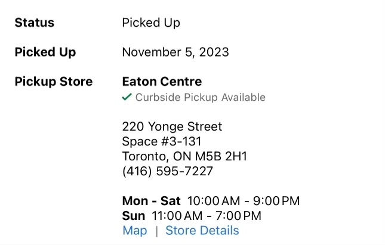Click the green curbside pickup checkmark icon
The image size is (385, 245).
(127, 97)
